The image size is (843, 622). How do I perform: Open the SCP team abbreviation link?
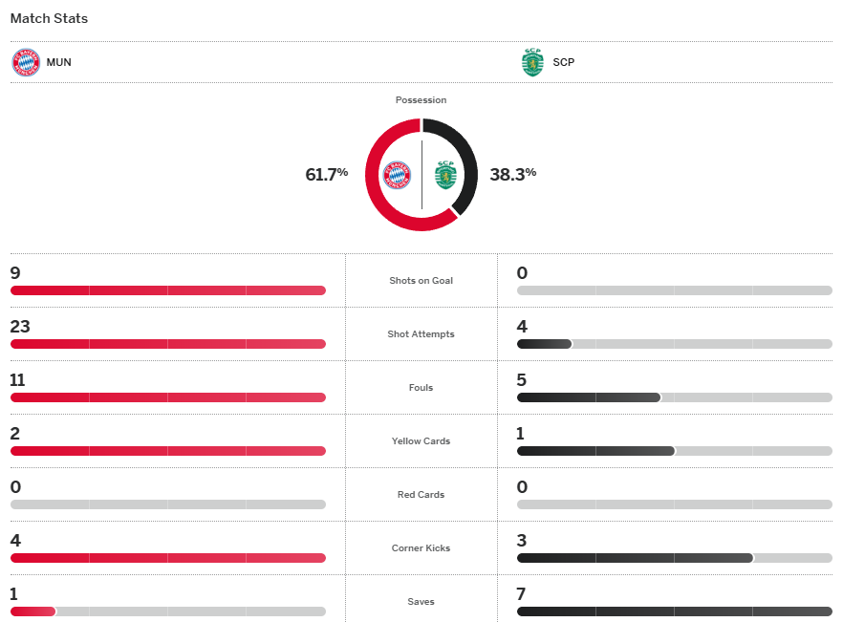(564, 63)
